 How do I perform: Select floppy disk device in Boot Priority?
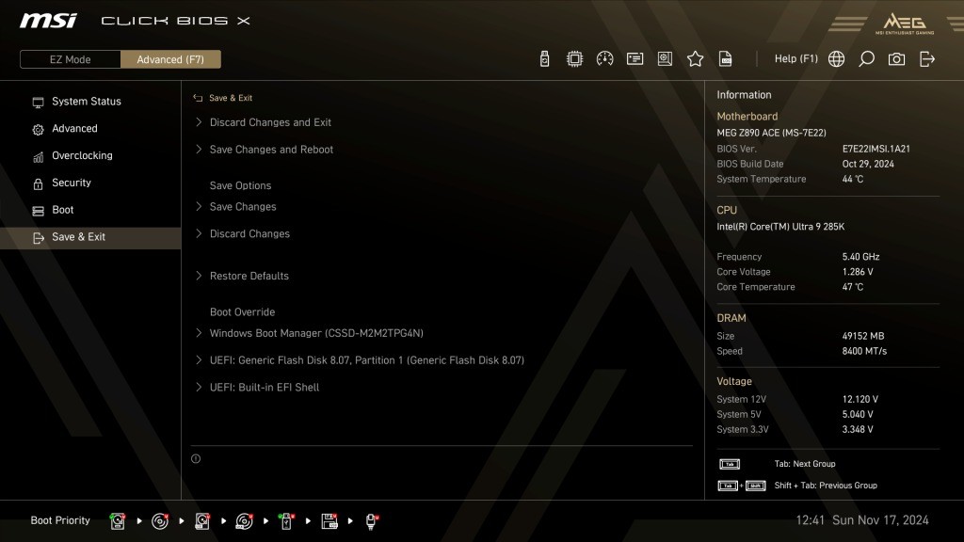329,521
